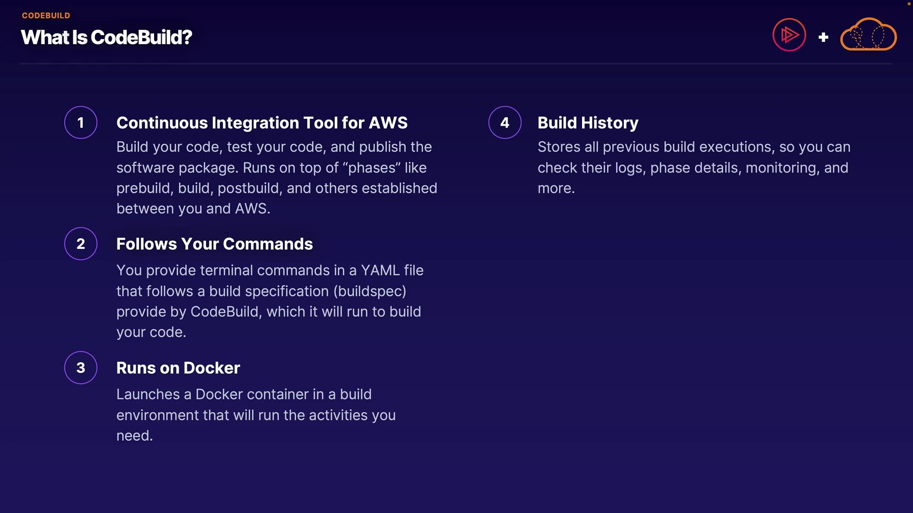Click the horizontal divider below the title

(x=456, y=63)
